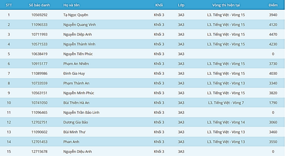Click the Điểm column header
This screenshot has height=156, width=285.
tap(273, 5)
